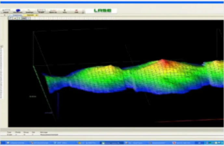The image size is (224, 146).
Task: Open the active highlighted window button in the taskbar
Action: click(x=112, y=143)
